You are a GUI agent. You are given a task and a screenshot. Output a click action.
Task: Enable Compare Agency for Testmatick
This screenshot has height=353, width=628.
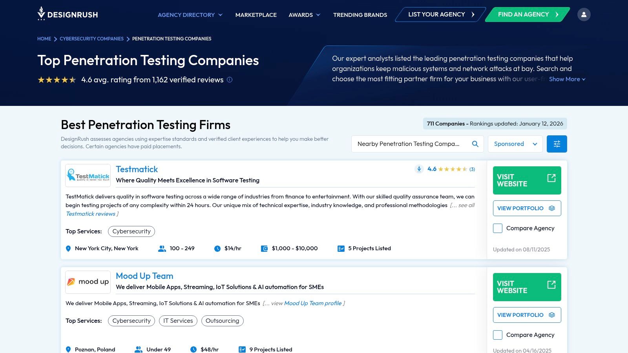(497, 228)
